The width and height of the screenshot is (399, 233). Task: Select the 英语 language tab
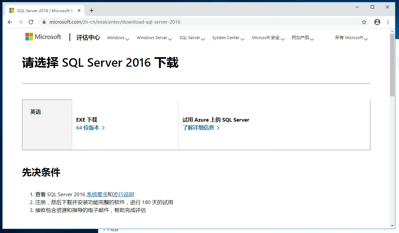pyautogui.click(x=47, y=125)
